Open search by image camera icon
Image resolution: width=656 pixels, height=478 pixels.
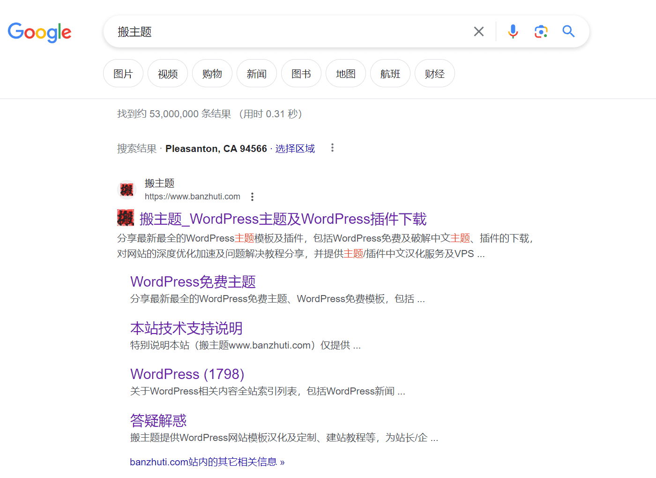[x=541, y=31]
